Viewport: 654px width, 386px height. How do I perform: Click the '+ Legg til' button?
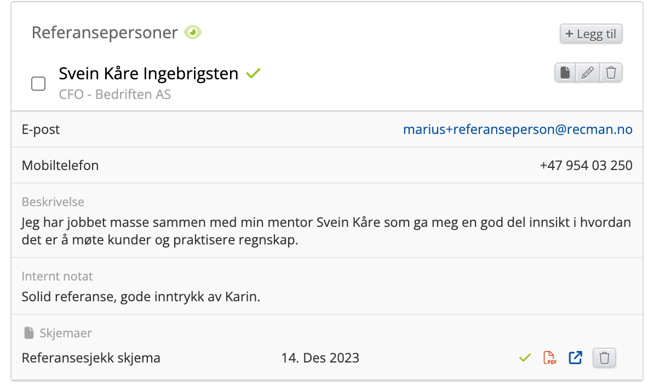click(591, 34)
